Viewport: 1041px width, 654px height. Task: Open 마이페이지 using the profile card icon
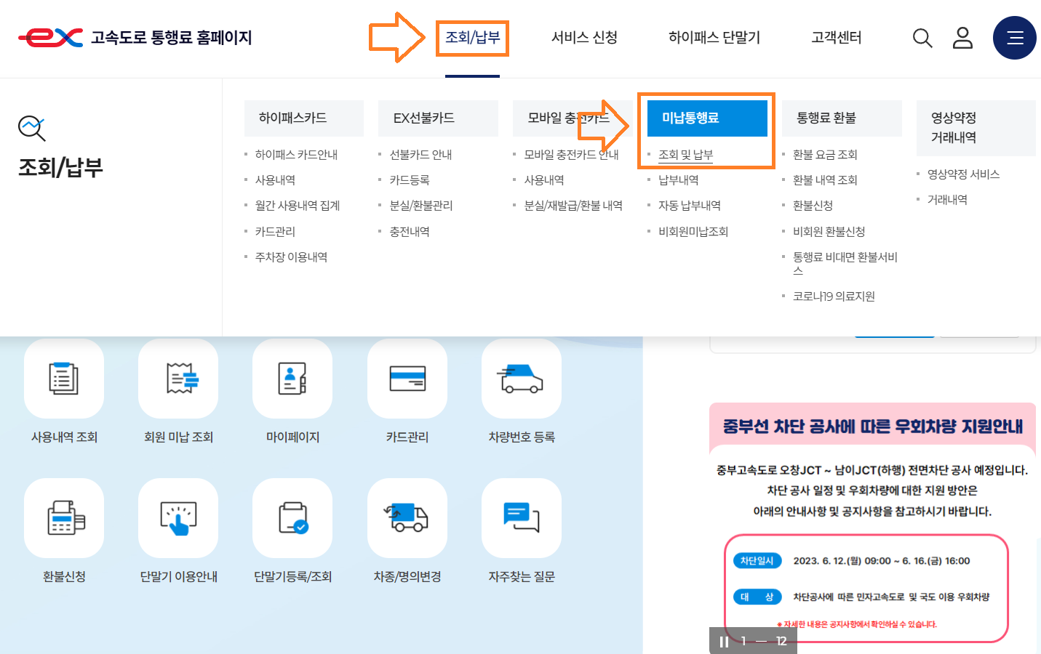tap(292, 379)
